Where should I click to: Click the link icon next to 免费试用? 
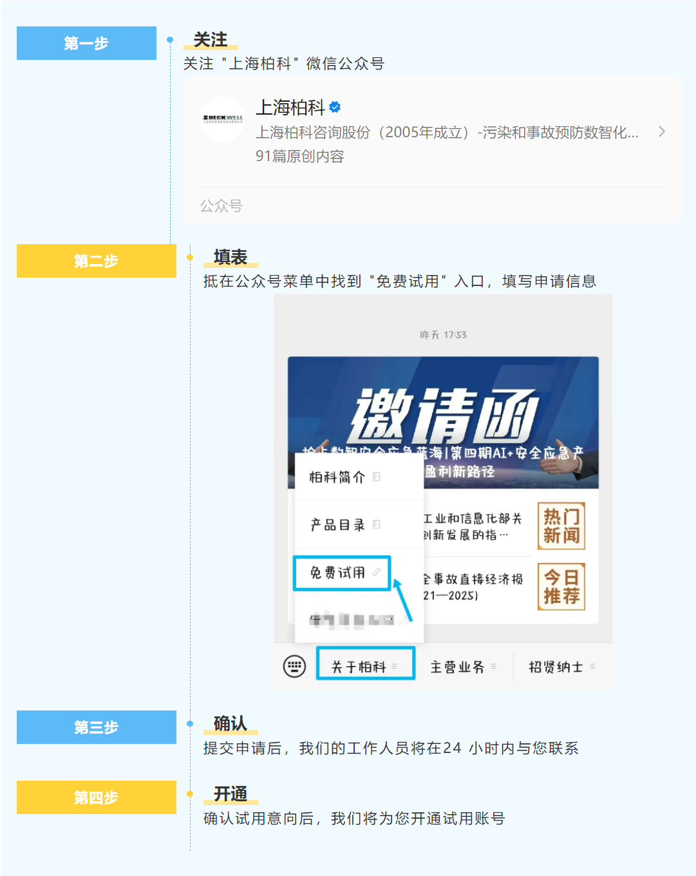pyautogui.click(x=376, y=572)
